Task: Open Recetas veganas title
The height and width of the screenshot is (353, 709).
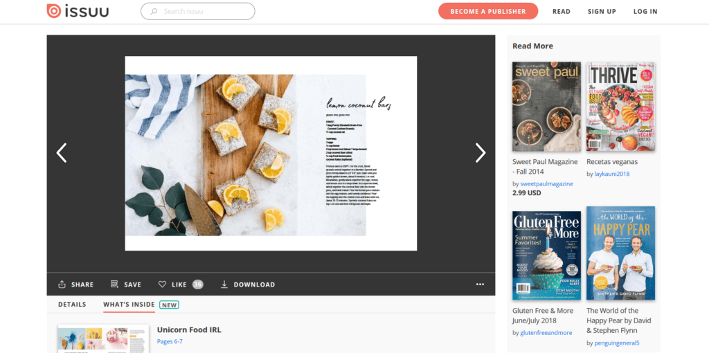Action: click(x=612, y=161)
